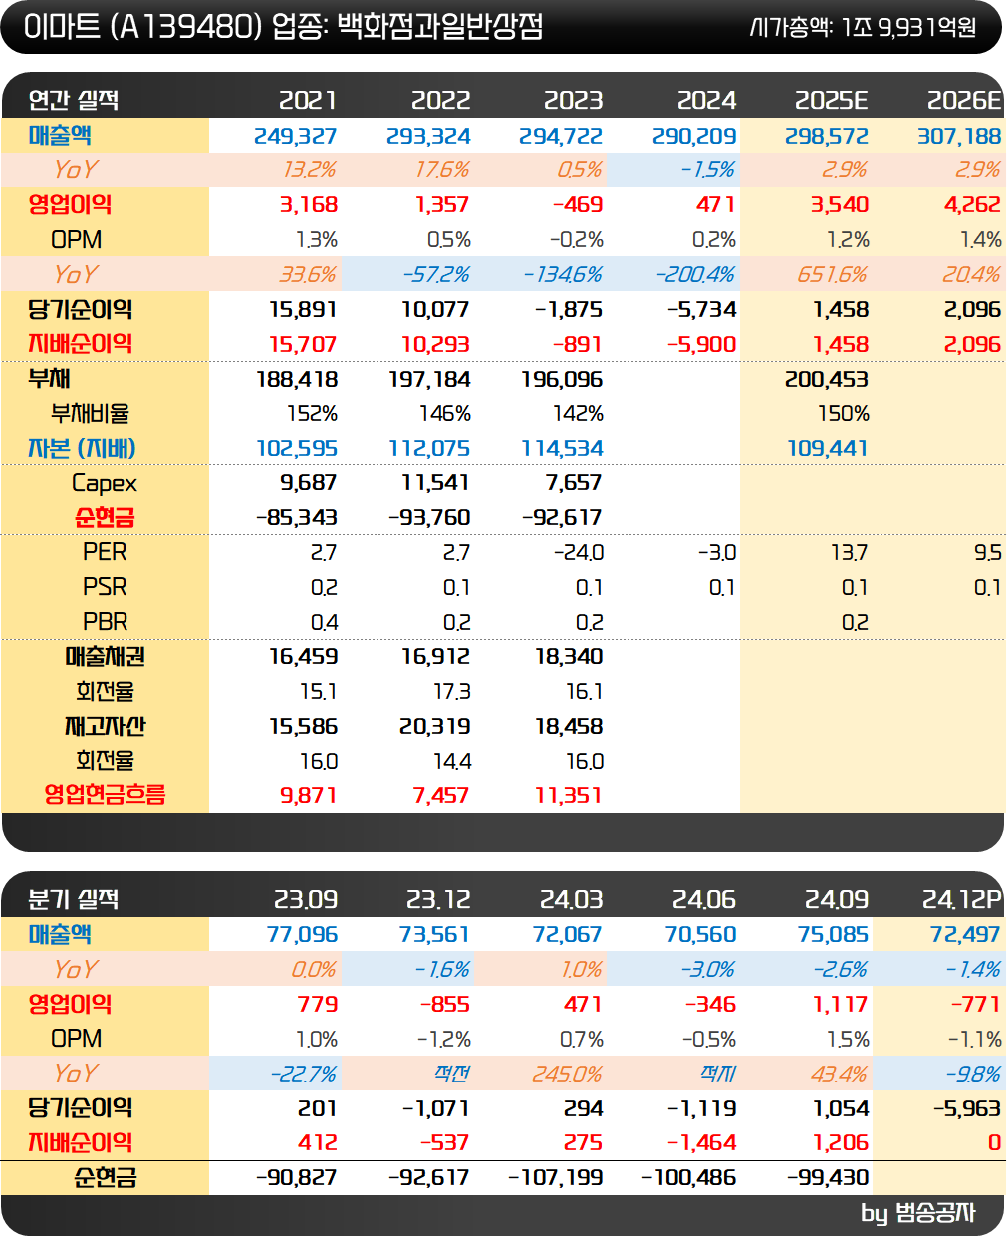Image resolution: width=1007 pixels, height=1236 pixels.
Task: Click the quarterly controlling net income -1,464
Action: point(701,1142)
